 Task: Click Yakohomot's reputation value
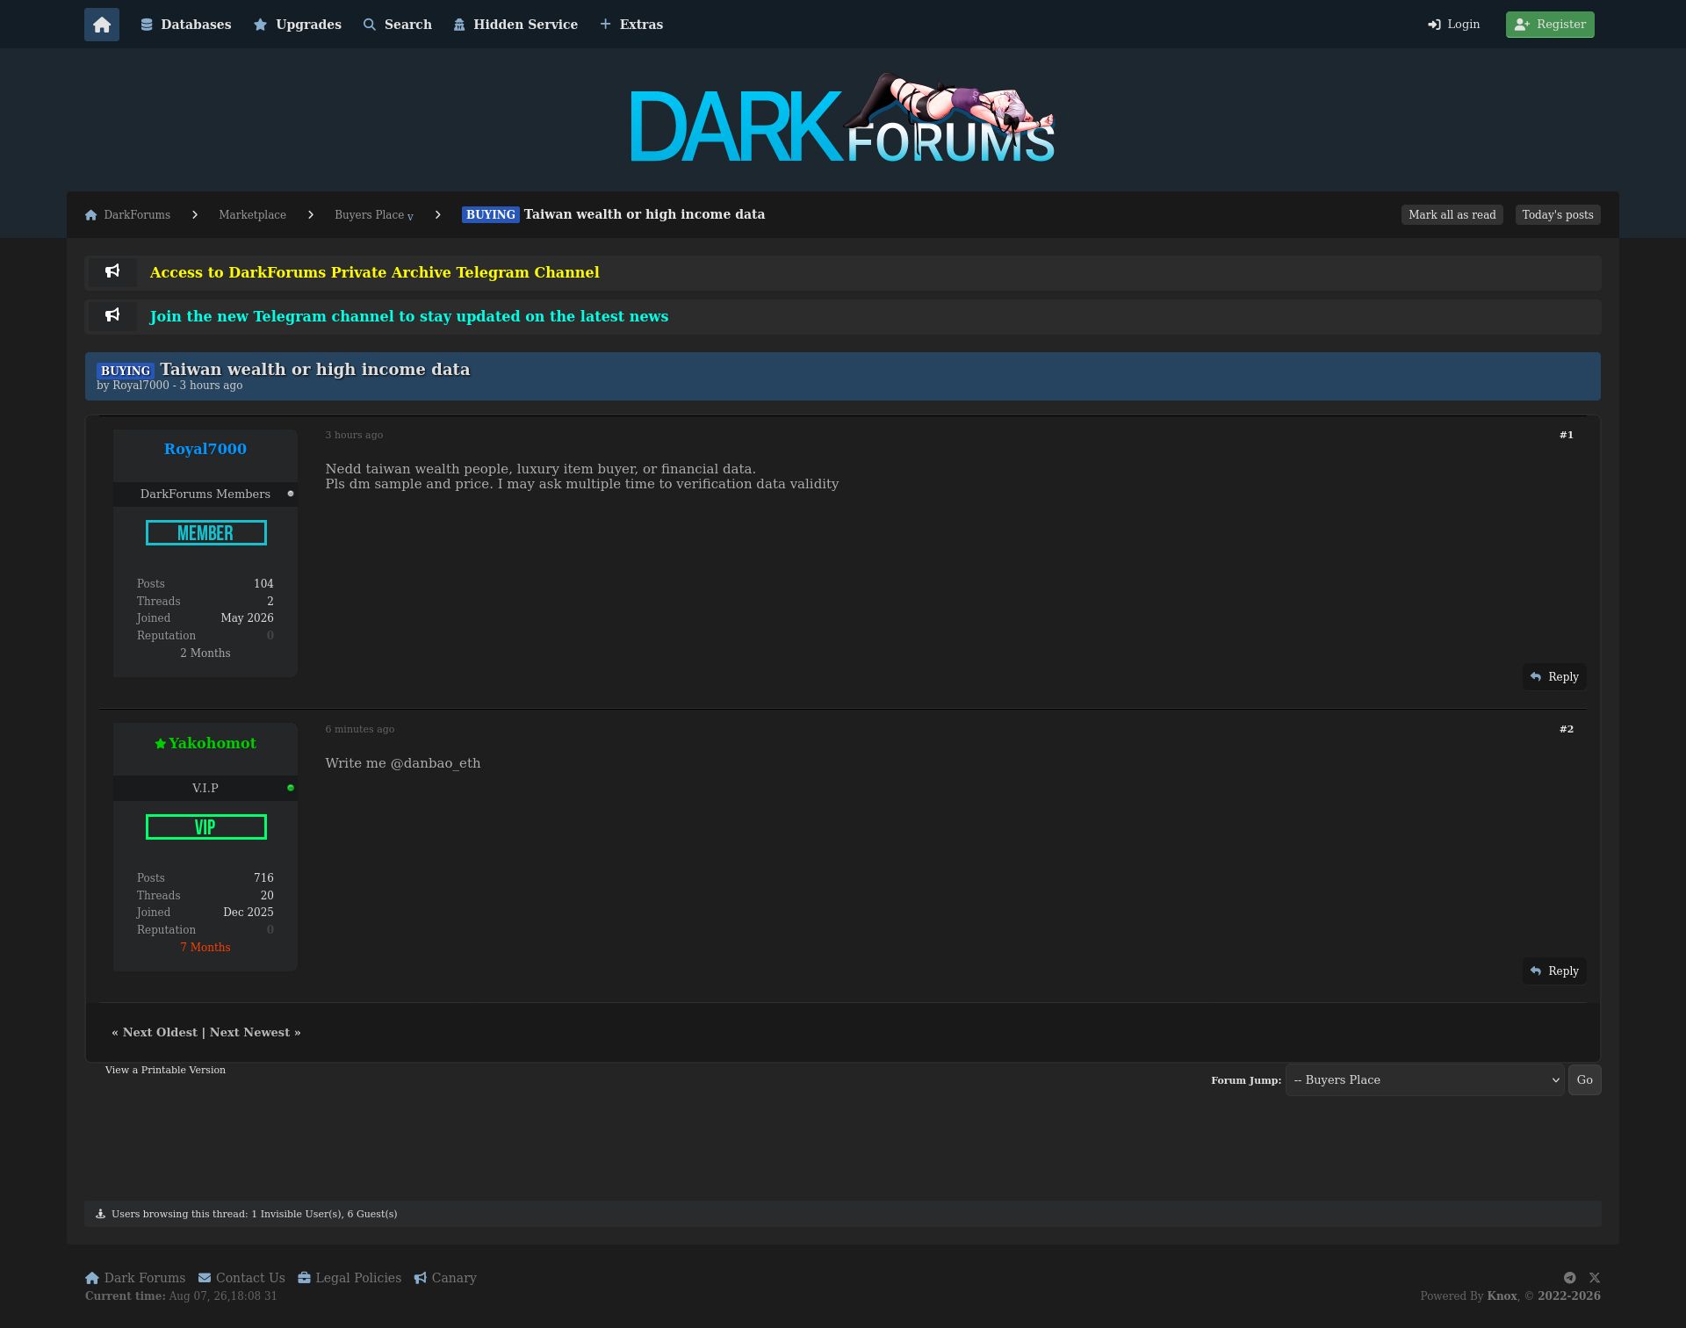pyautogui.click(x=270, y=930)
